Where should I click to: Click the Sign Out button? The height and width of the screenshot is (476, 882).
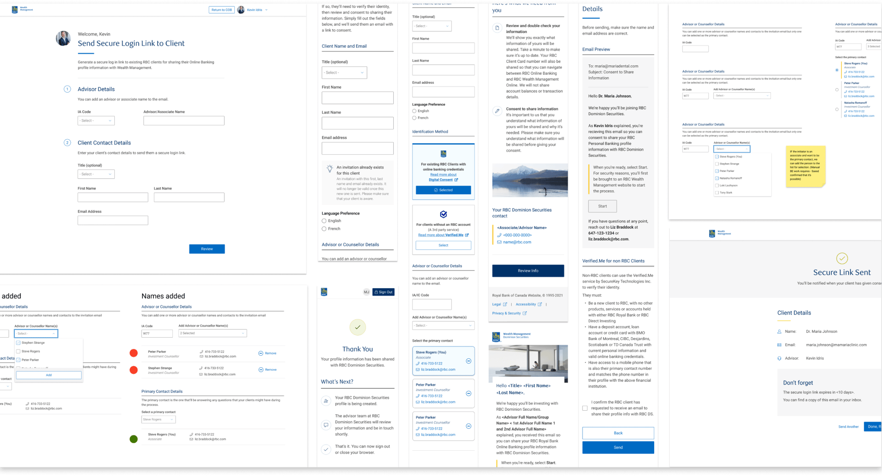[384, 292]
